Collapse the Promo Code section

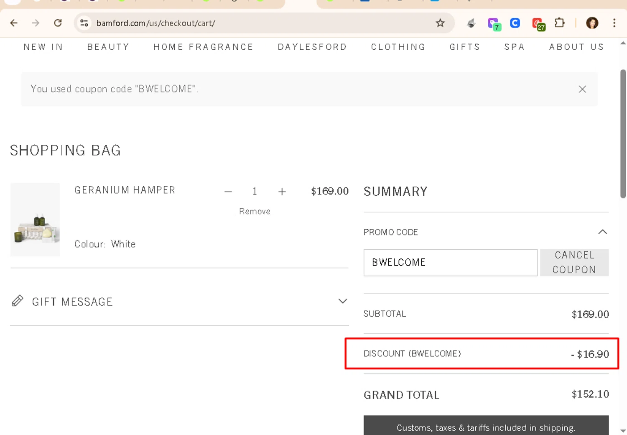602,232
